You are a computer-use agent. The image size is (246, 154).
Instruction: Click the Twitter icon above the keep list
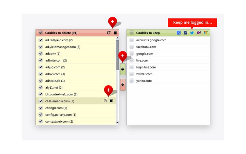pos(192,33)
